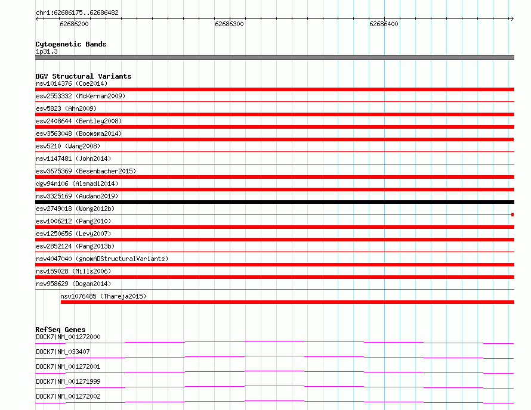Open variant nsv1147481 (John2014)
Screen dimensions: 531x410
pyautogui.click(x=73, y=159)
